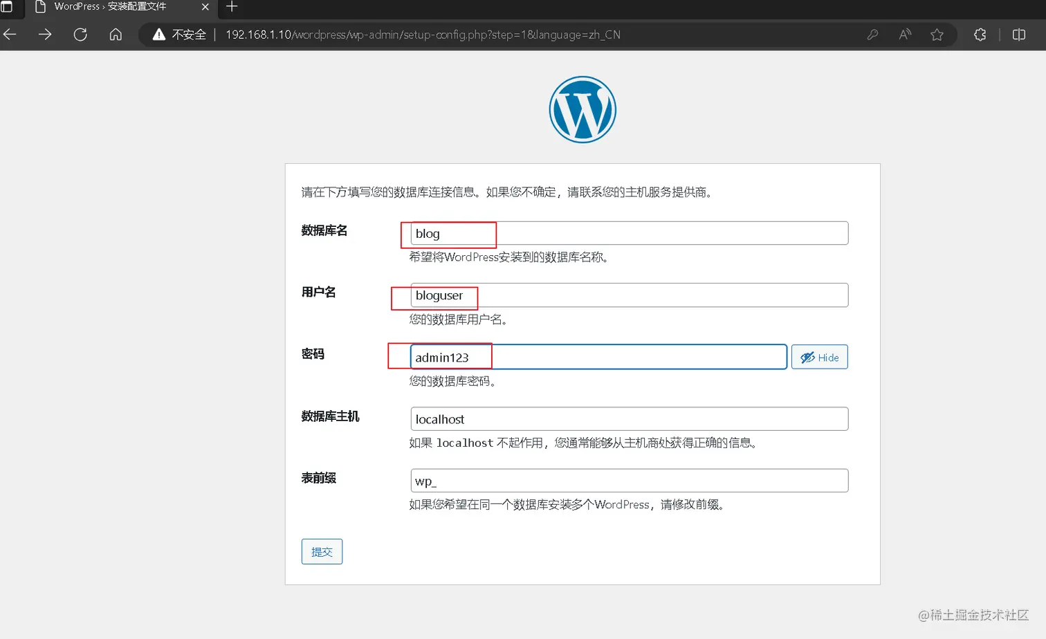Click the 不安全 security label

pos(189,35)
